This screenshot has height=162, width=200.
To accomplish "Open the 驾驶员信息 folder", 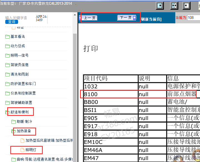I will click(x=19, y=65).
